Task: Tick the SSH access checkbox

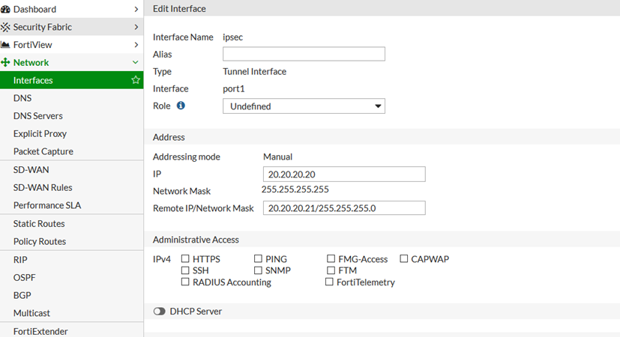Action: (x=186, y=270)
